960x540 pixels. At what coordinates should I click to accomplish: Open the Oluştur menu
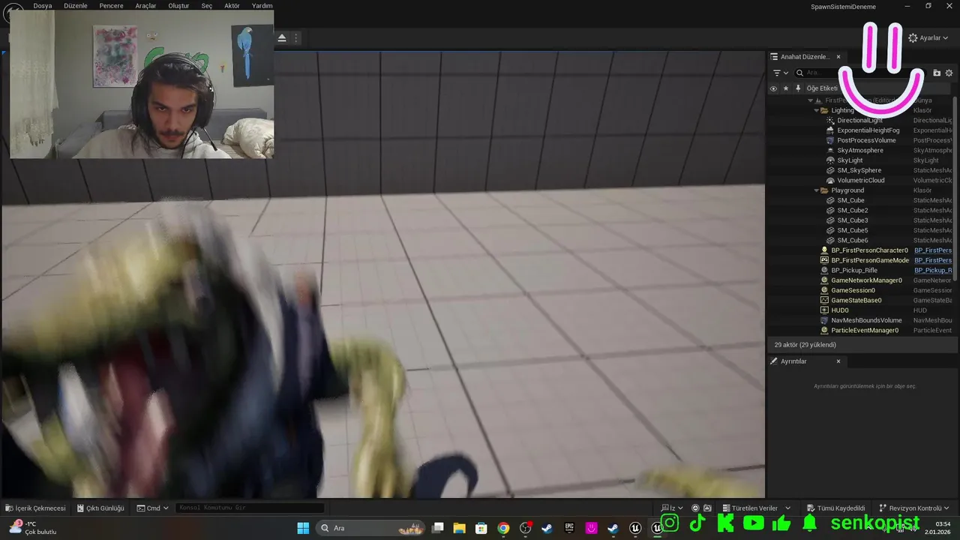[x=178, y=5]
